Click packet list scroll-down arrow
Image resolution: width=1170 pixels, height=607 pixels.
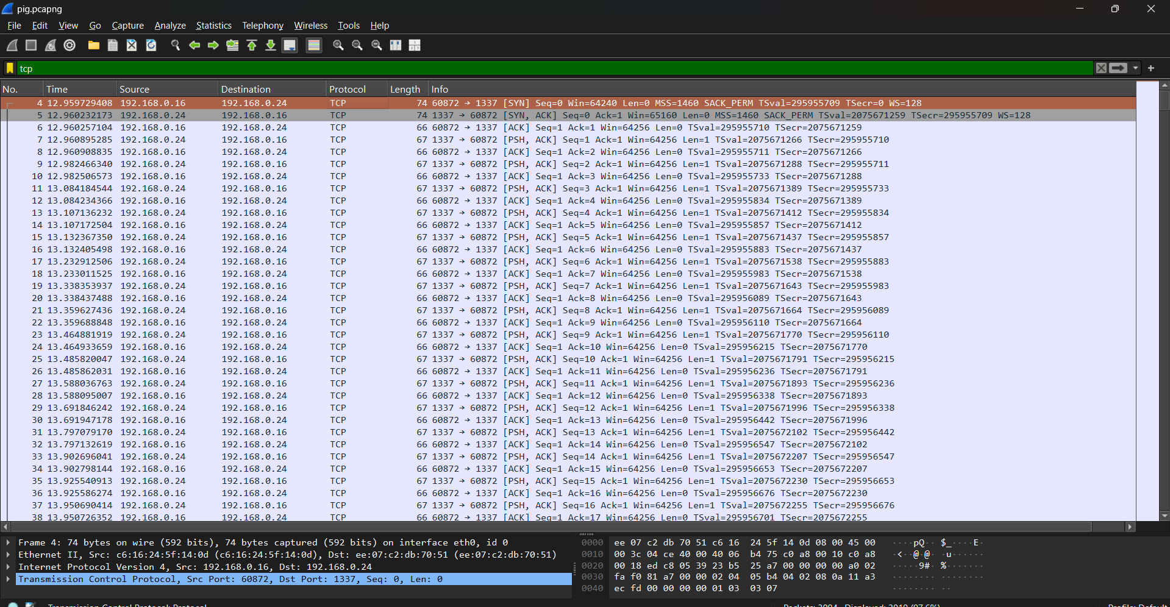(x=1165, y=516)
